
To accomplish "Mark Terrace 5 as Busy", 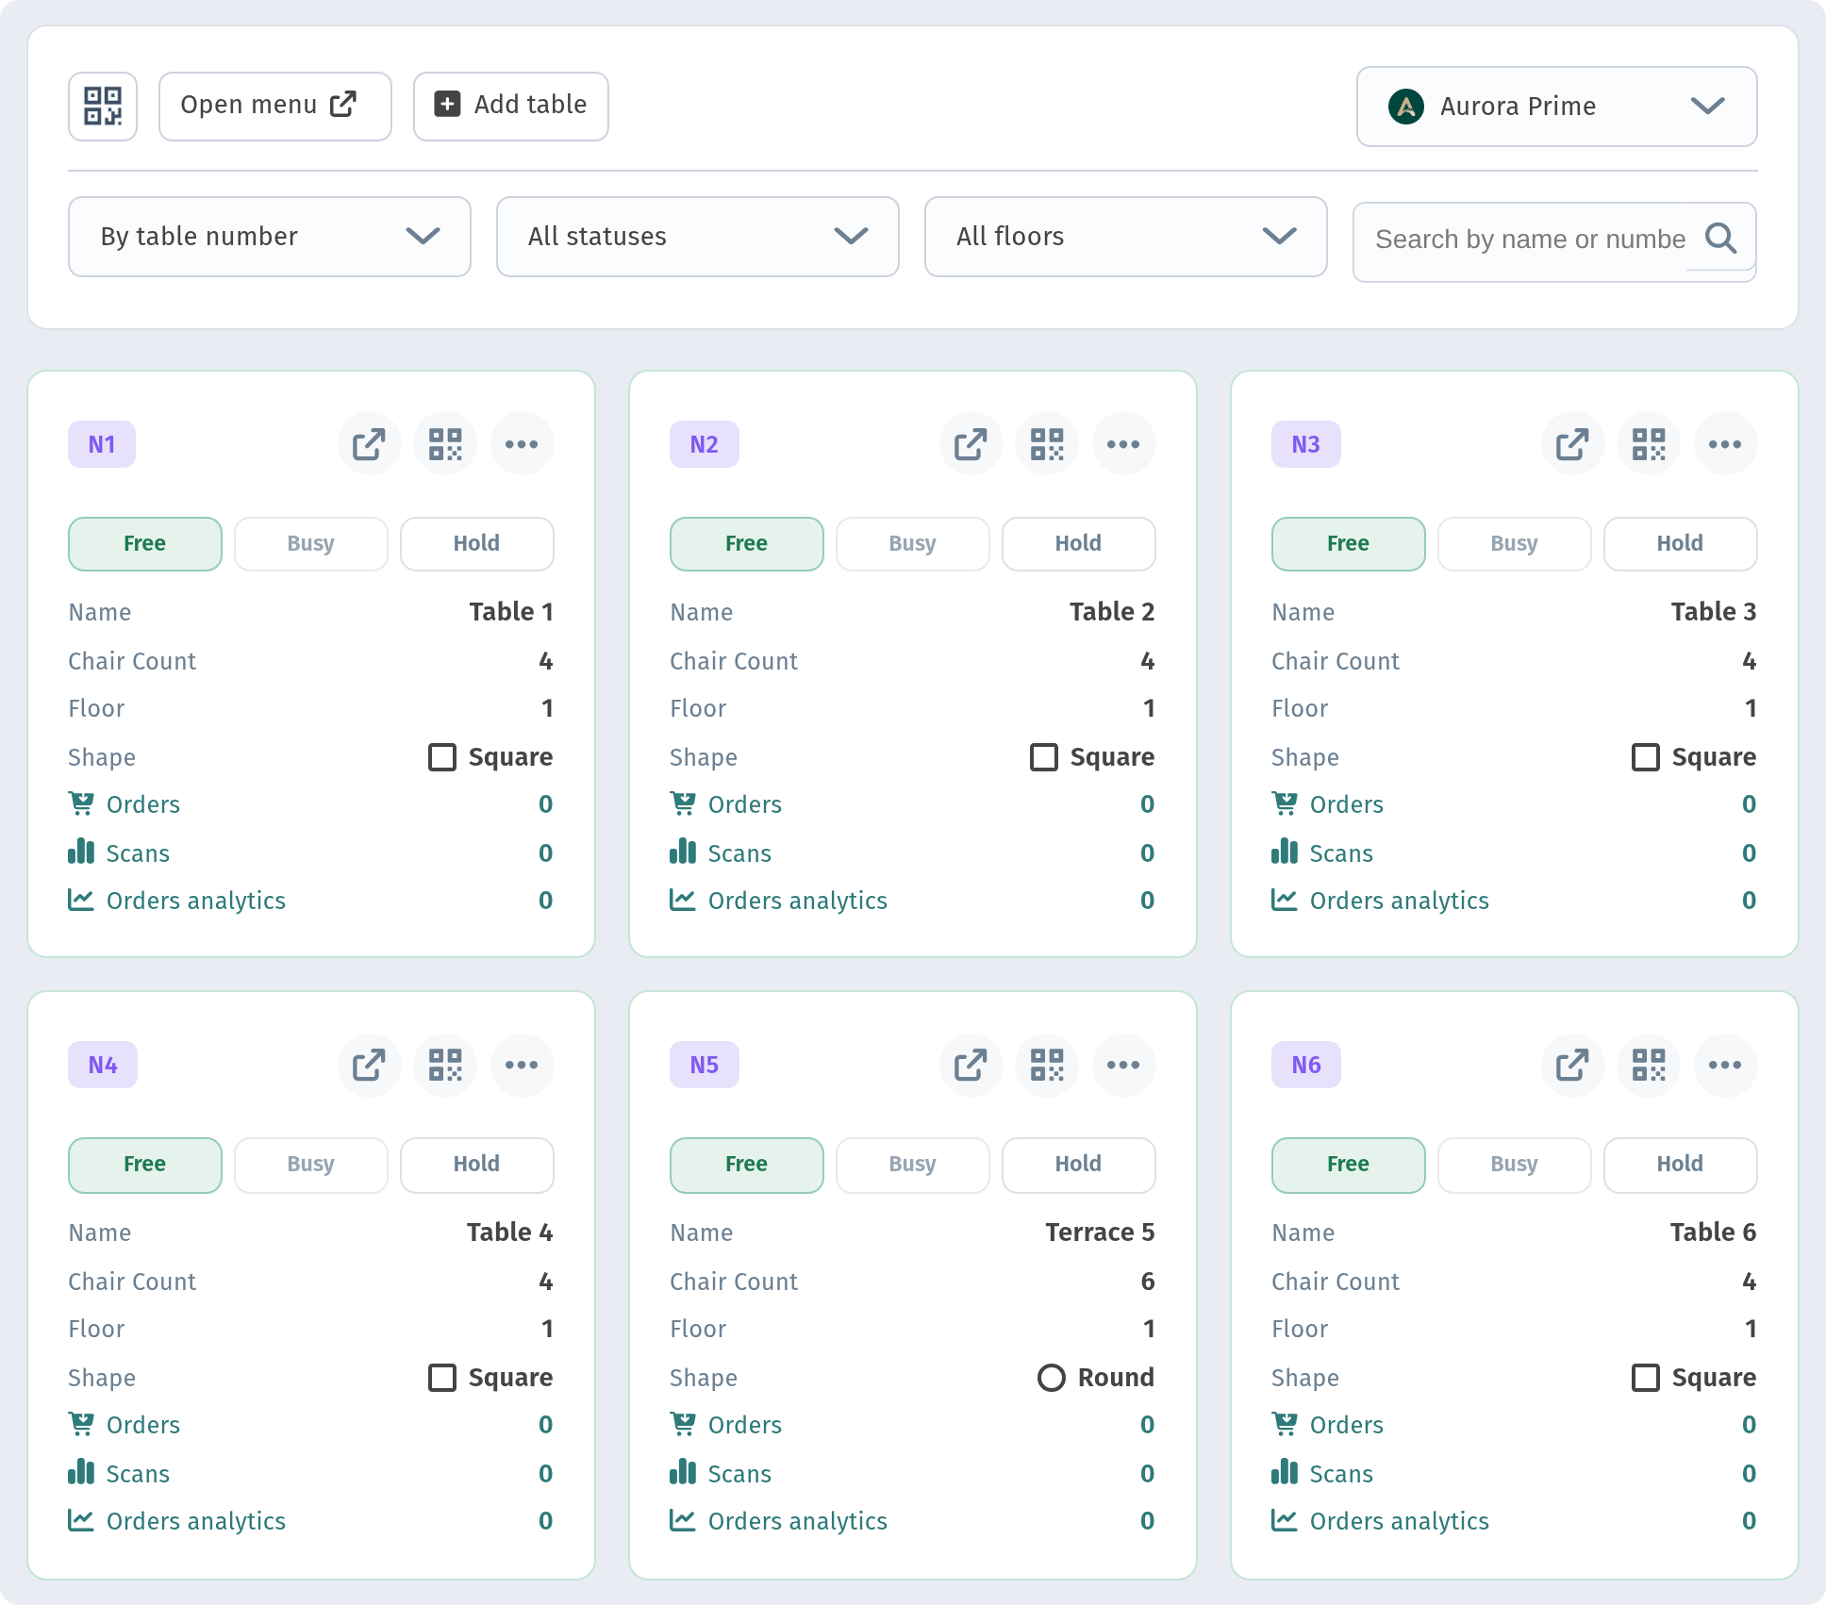I will pos(913,1165).
